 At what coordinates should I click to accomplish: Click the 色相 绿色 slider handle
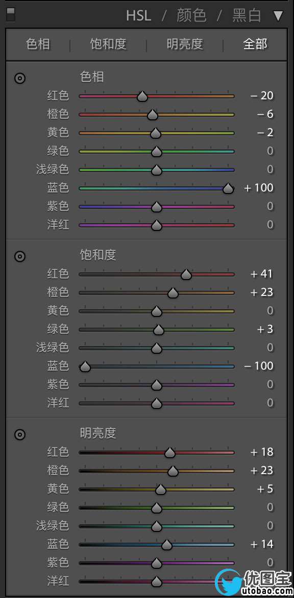[157, 152]
